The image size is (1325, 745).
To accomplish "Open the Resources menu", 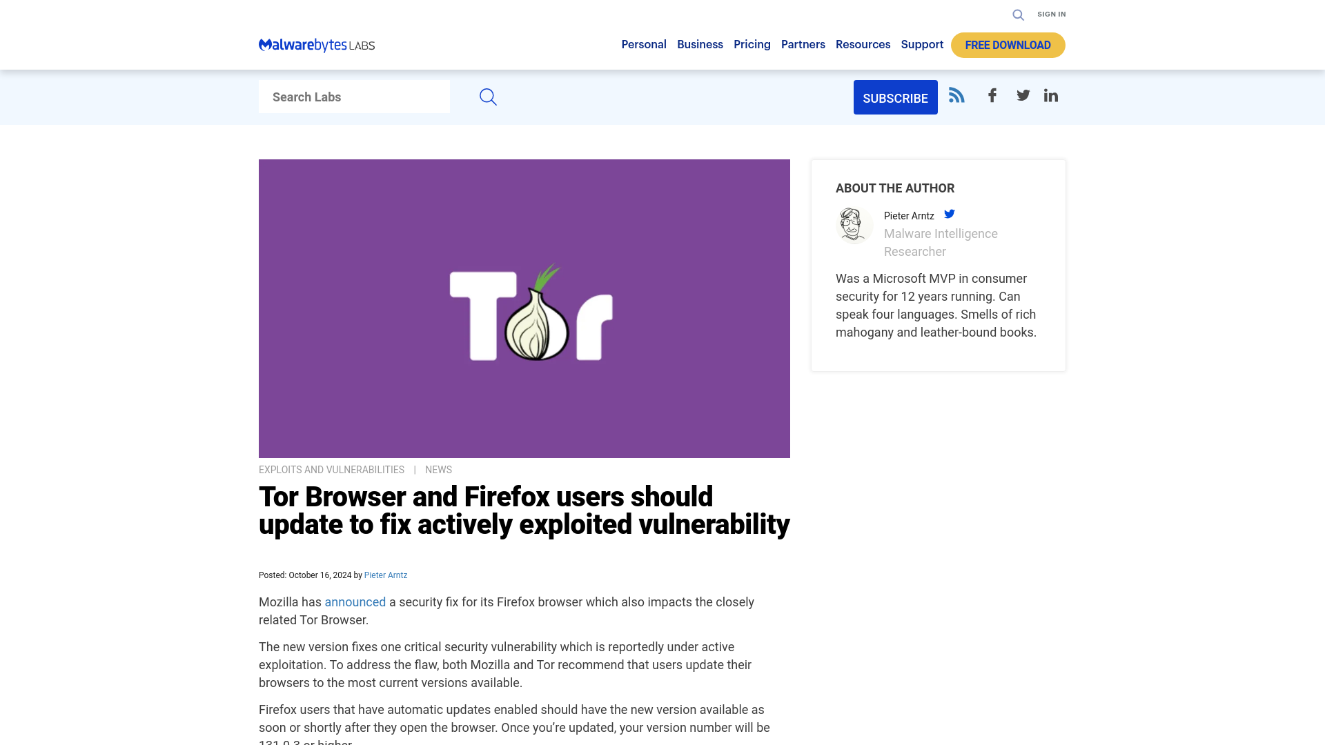I will [x=863, y=44].
